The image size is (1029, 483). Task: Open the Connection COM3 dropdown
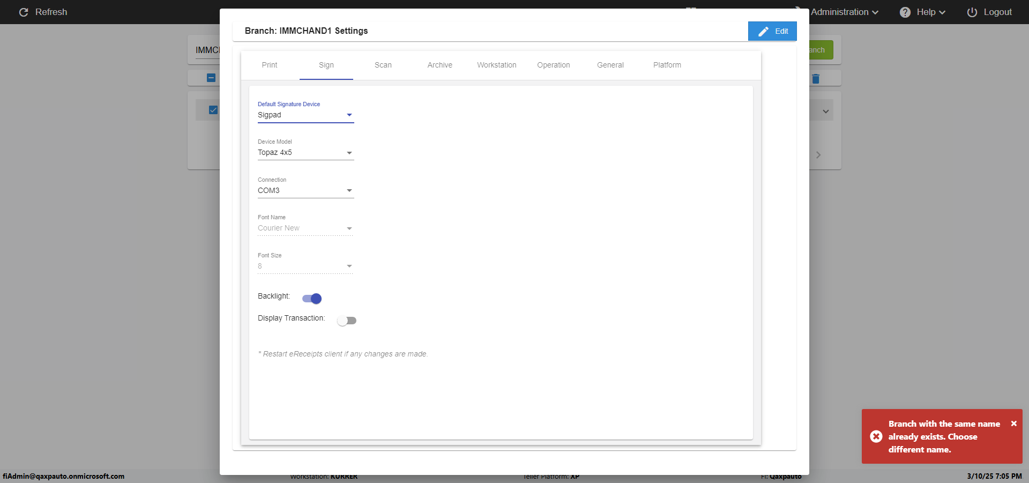coord(306,191)
